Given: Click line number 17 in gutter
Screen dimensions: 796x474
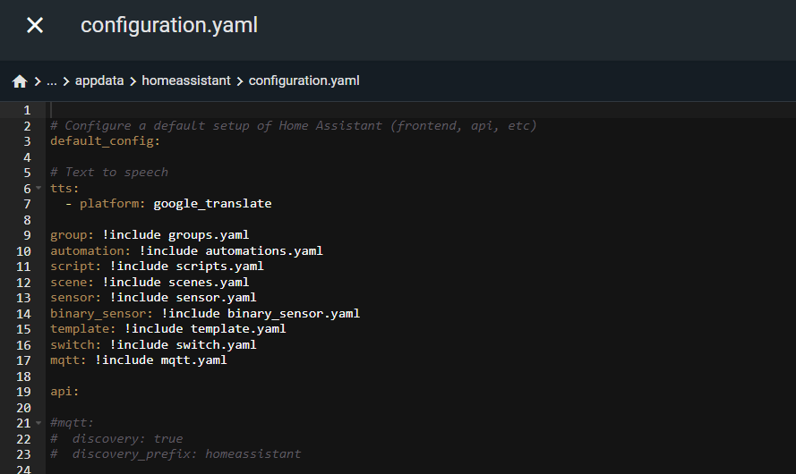Looking at the screenshot, I should [x=23, y=360].
